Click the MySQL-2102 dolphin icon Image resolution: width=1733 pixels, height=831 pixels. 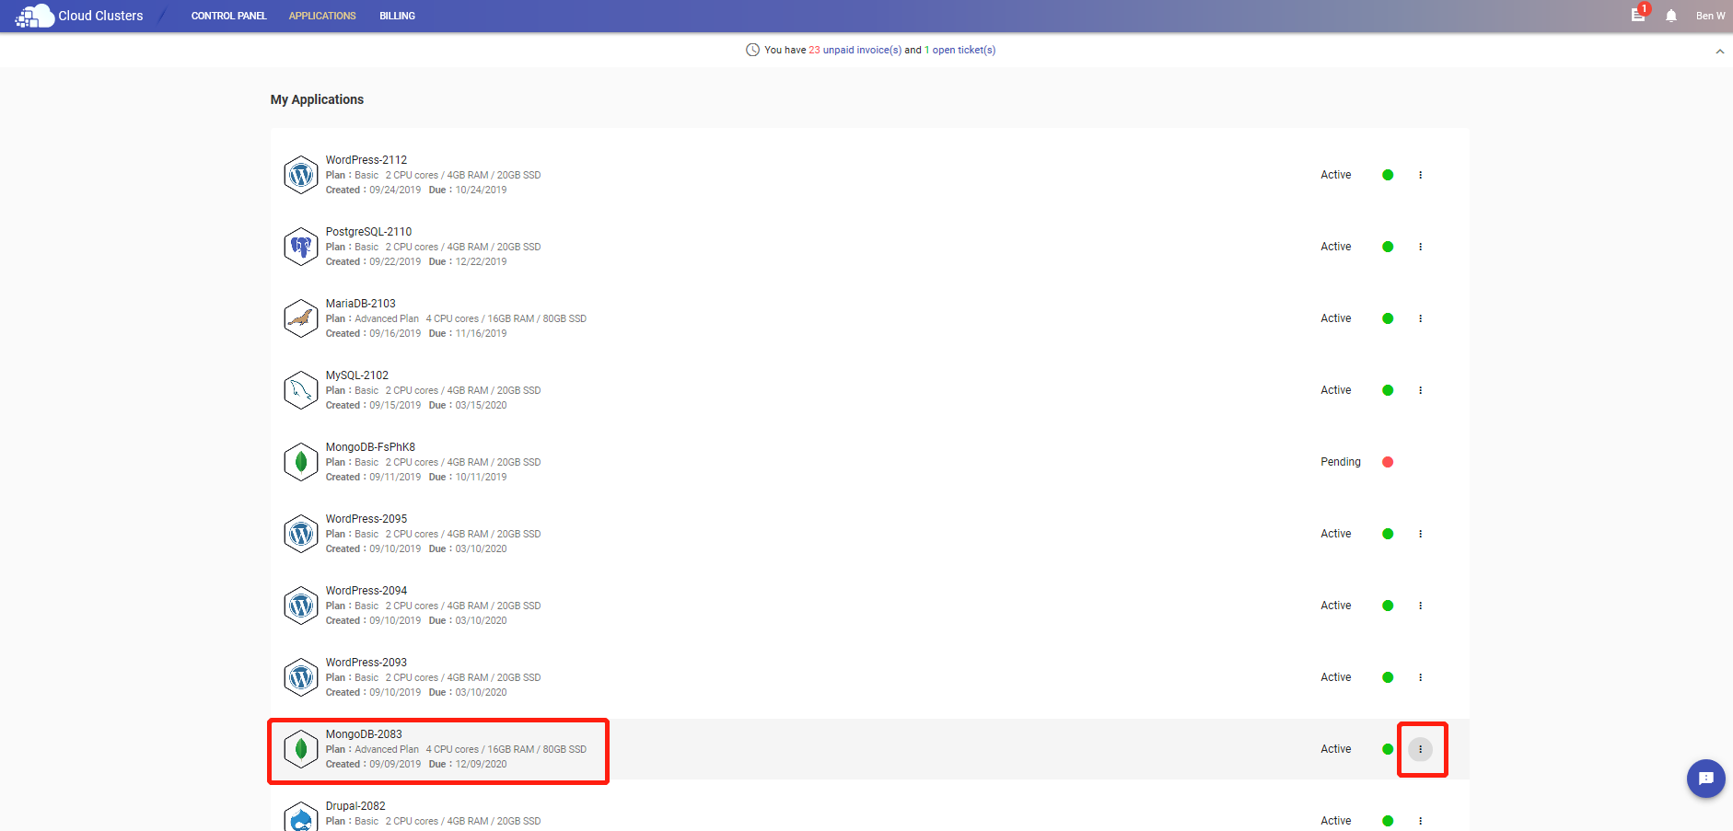pos(301,390)
